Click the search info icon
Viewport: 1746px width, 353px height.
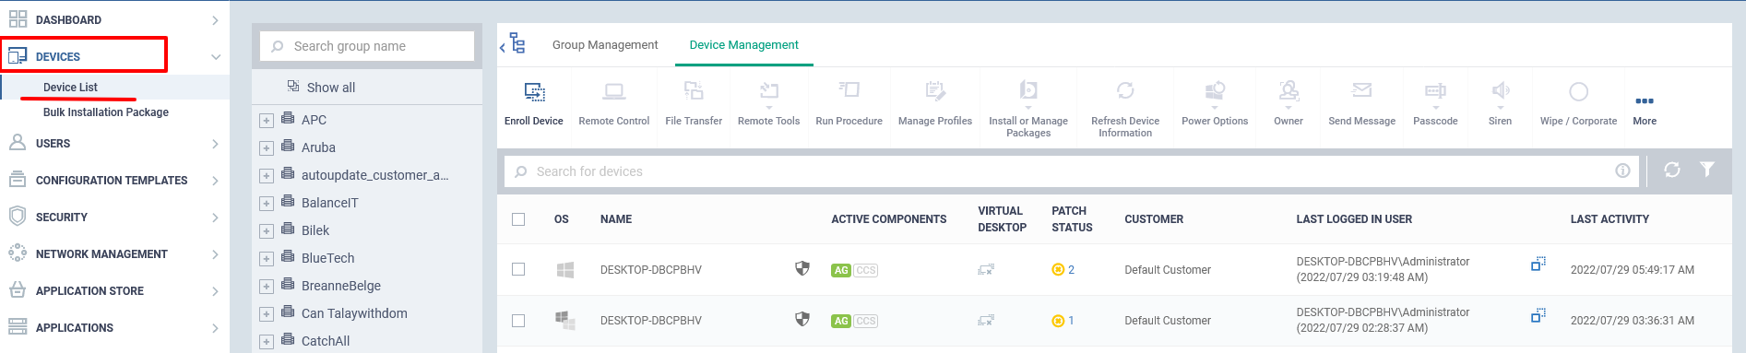1622,171
